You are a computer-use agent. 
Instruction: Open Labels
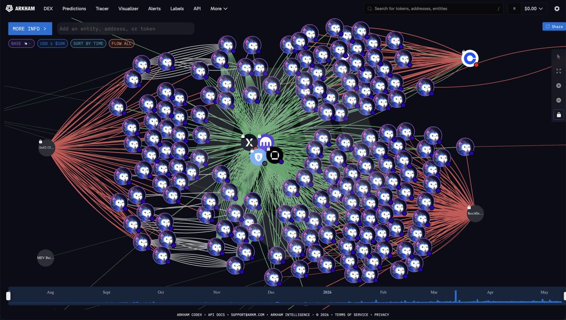click(177, 8)
